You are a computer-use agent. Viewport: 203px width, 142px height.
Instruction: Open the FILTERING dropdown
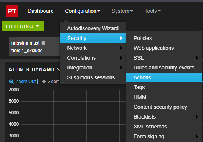23,26
